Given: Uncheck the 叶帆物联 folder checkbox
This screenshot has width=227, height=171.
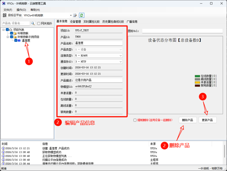Looking at the screenshot, I should [x=12, y=33].
